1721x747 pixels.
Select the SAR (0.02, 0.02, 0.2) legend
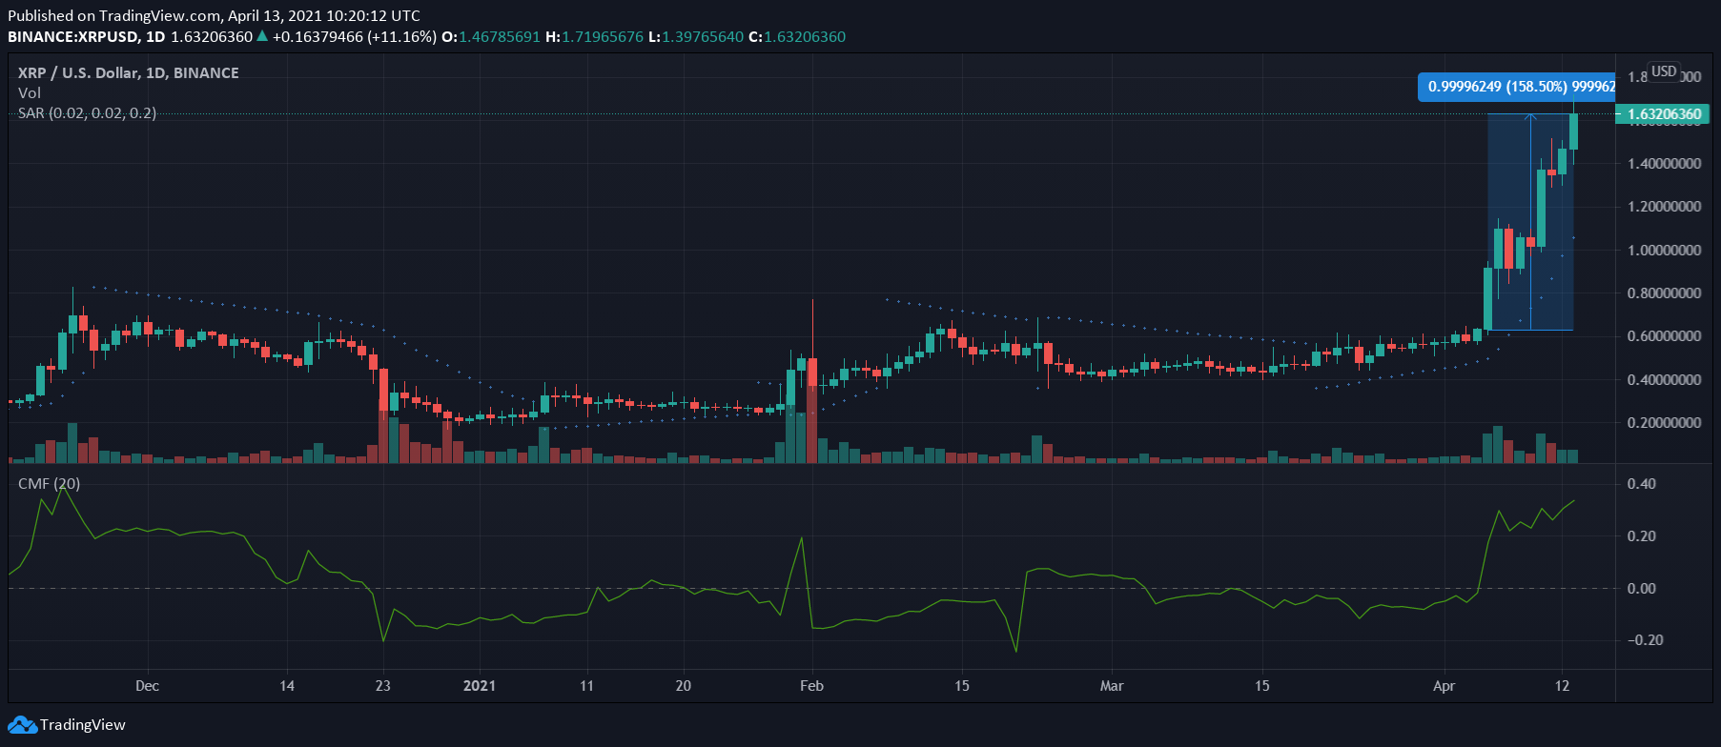tap(87, 112)
